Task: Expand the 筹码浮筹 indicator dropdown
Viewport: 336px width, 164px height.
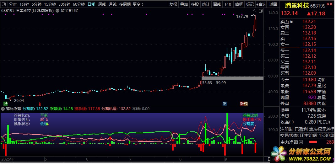Action: [x=3, y=109]
